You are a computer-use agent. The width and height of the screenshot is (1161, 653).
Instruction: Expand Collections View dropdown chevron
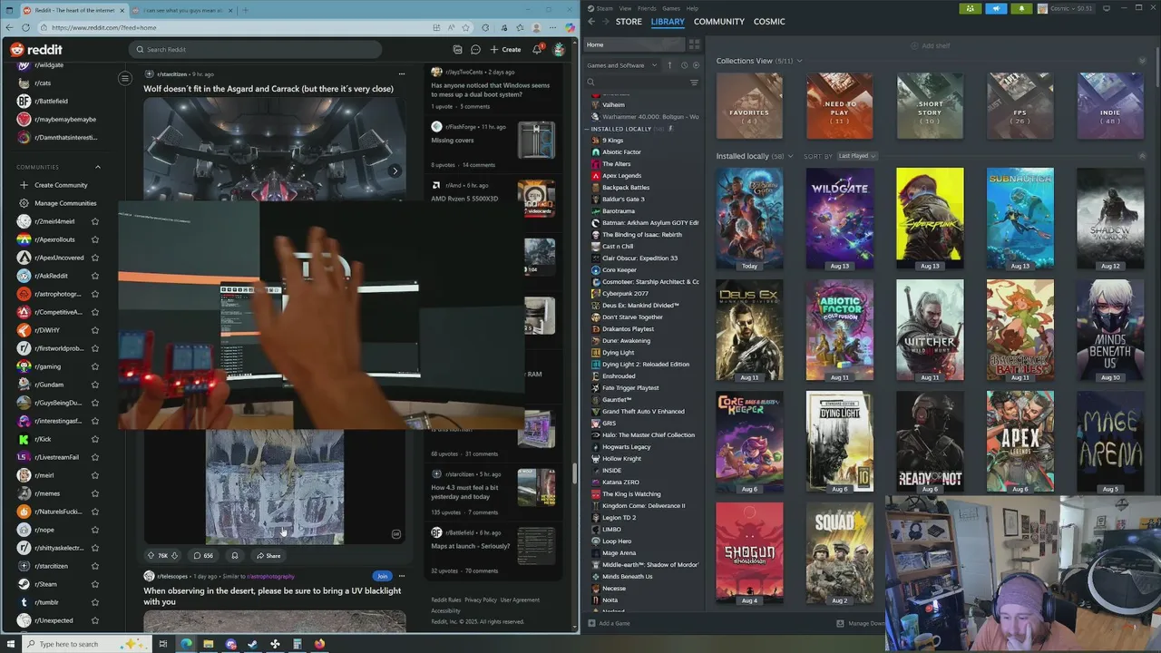[x=799, y=61]
